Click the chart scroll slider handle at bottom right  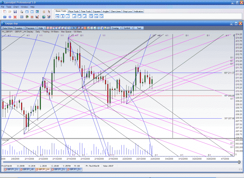pos(239,162)
